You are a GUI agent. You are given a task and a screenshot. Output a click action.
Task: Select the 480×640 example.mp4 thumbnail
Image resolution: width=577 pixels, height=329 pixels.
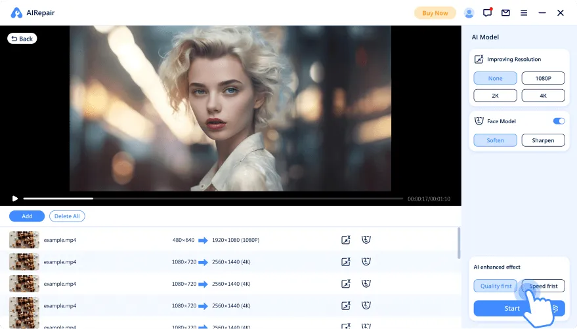(x=24, y=240)
